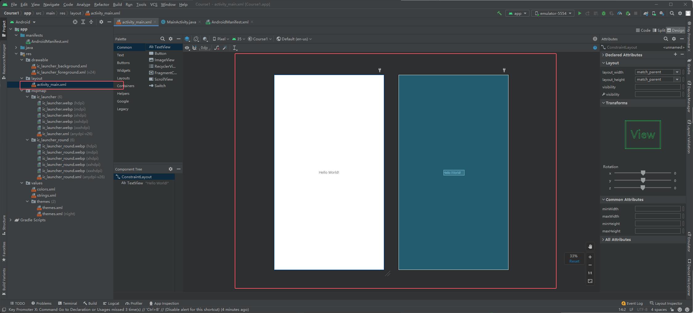The height and width of the screenshot is (313, 693).
Task: Click the Select Opened File target icon
Action: 75,22
